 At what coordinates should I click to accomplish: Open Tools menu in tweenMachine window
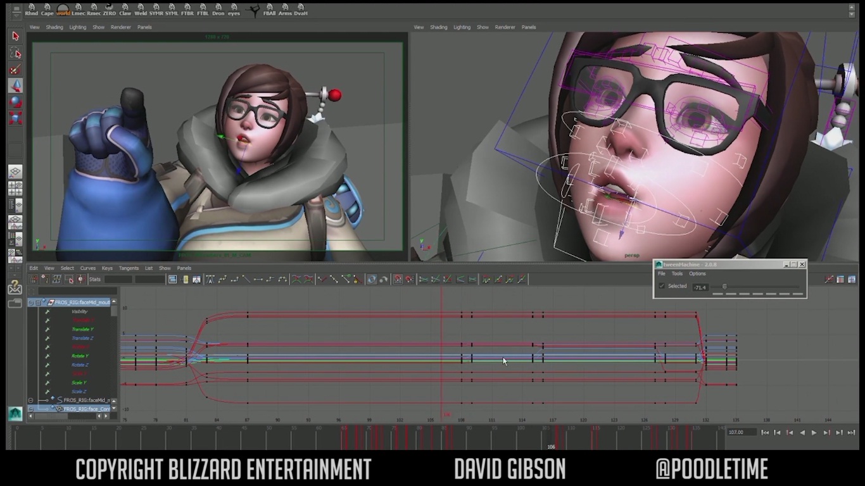(677, 274)
